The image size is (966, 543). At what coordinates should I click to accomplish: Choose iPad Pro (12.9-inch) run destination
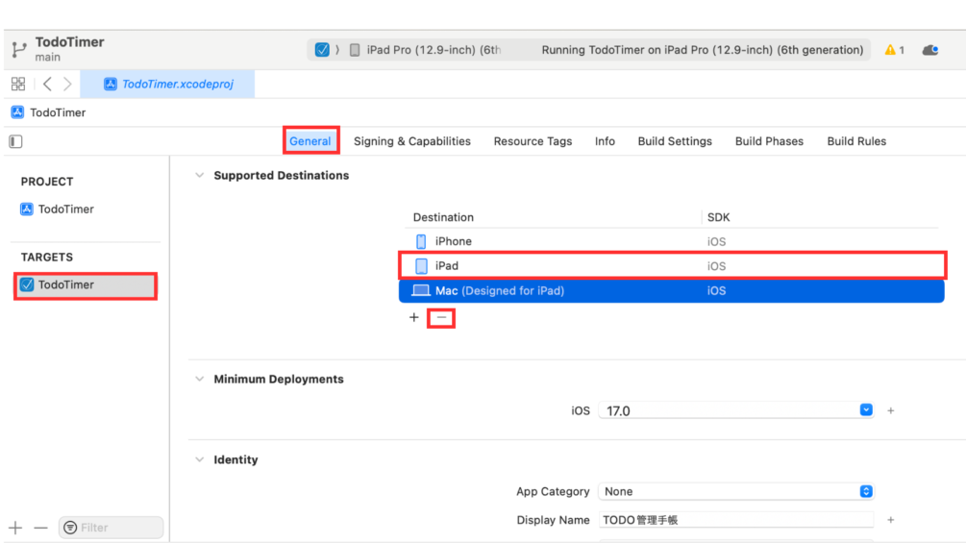point(426,50)
